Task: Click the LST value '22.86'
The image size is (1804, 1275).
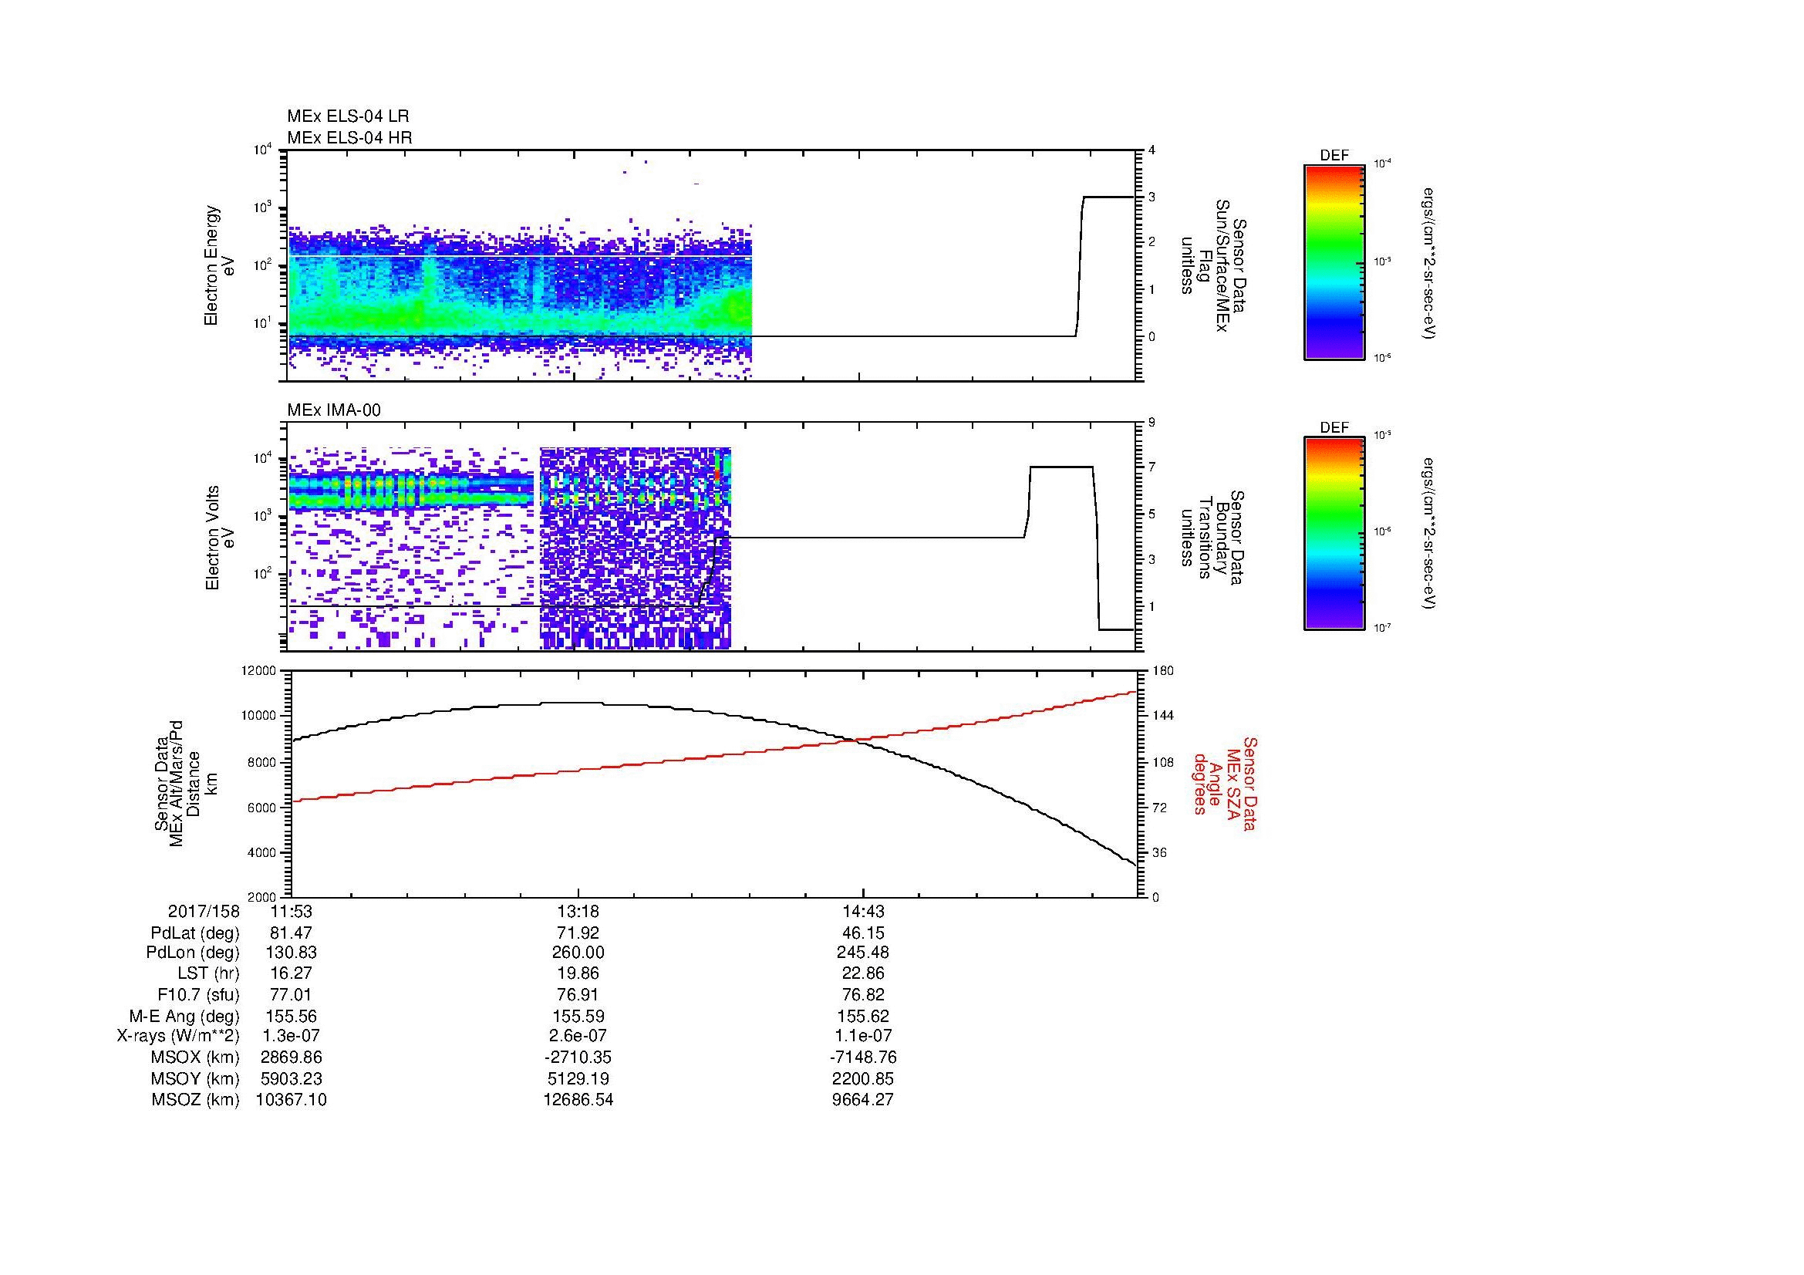Action: (x=864, y=974)
